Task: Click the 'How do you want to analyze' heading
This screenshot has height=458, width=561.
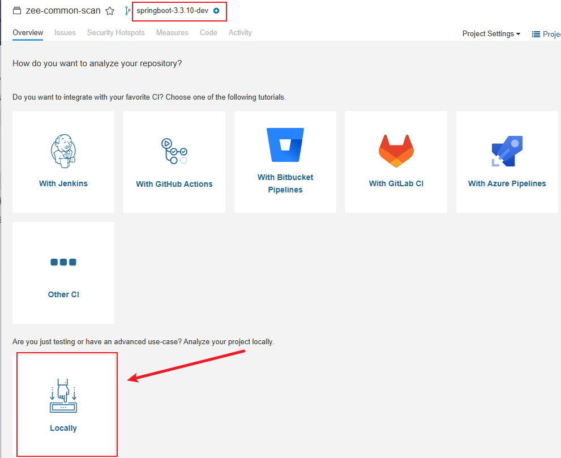Action: click(97, 63)
